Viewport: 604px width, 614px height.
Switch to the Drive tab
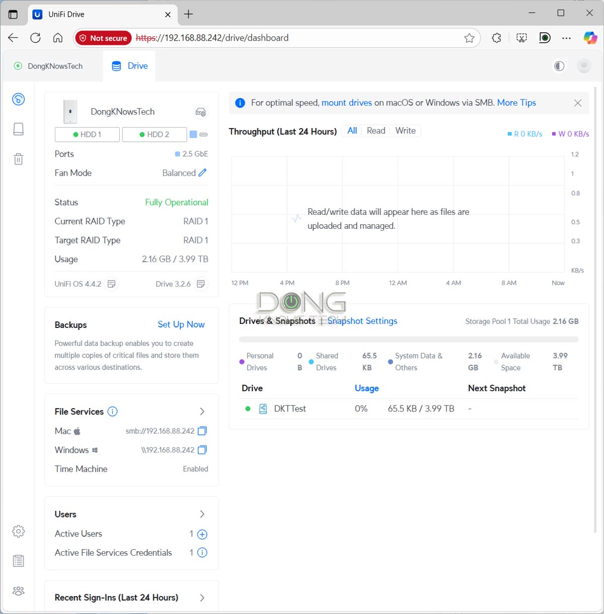tap(129, 66)
